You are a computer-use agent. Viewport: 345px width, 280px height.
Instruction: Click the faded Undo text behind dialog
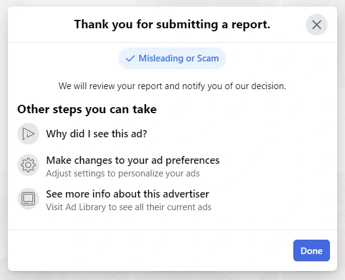coord(14,3)
